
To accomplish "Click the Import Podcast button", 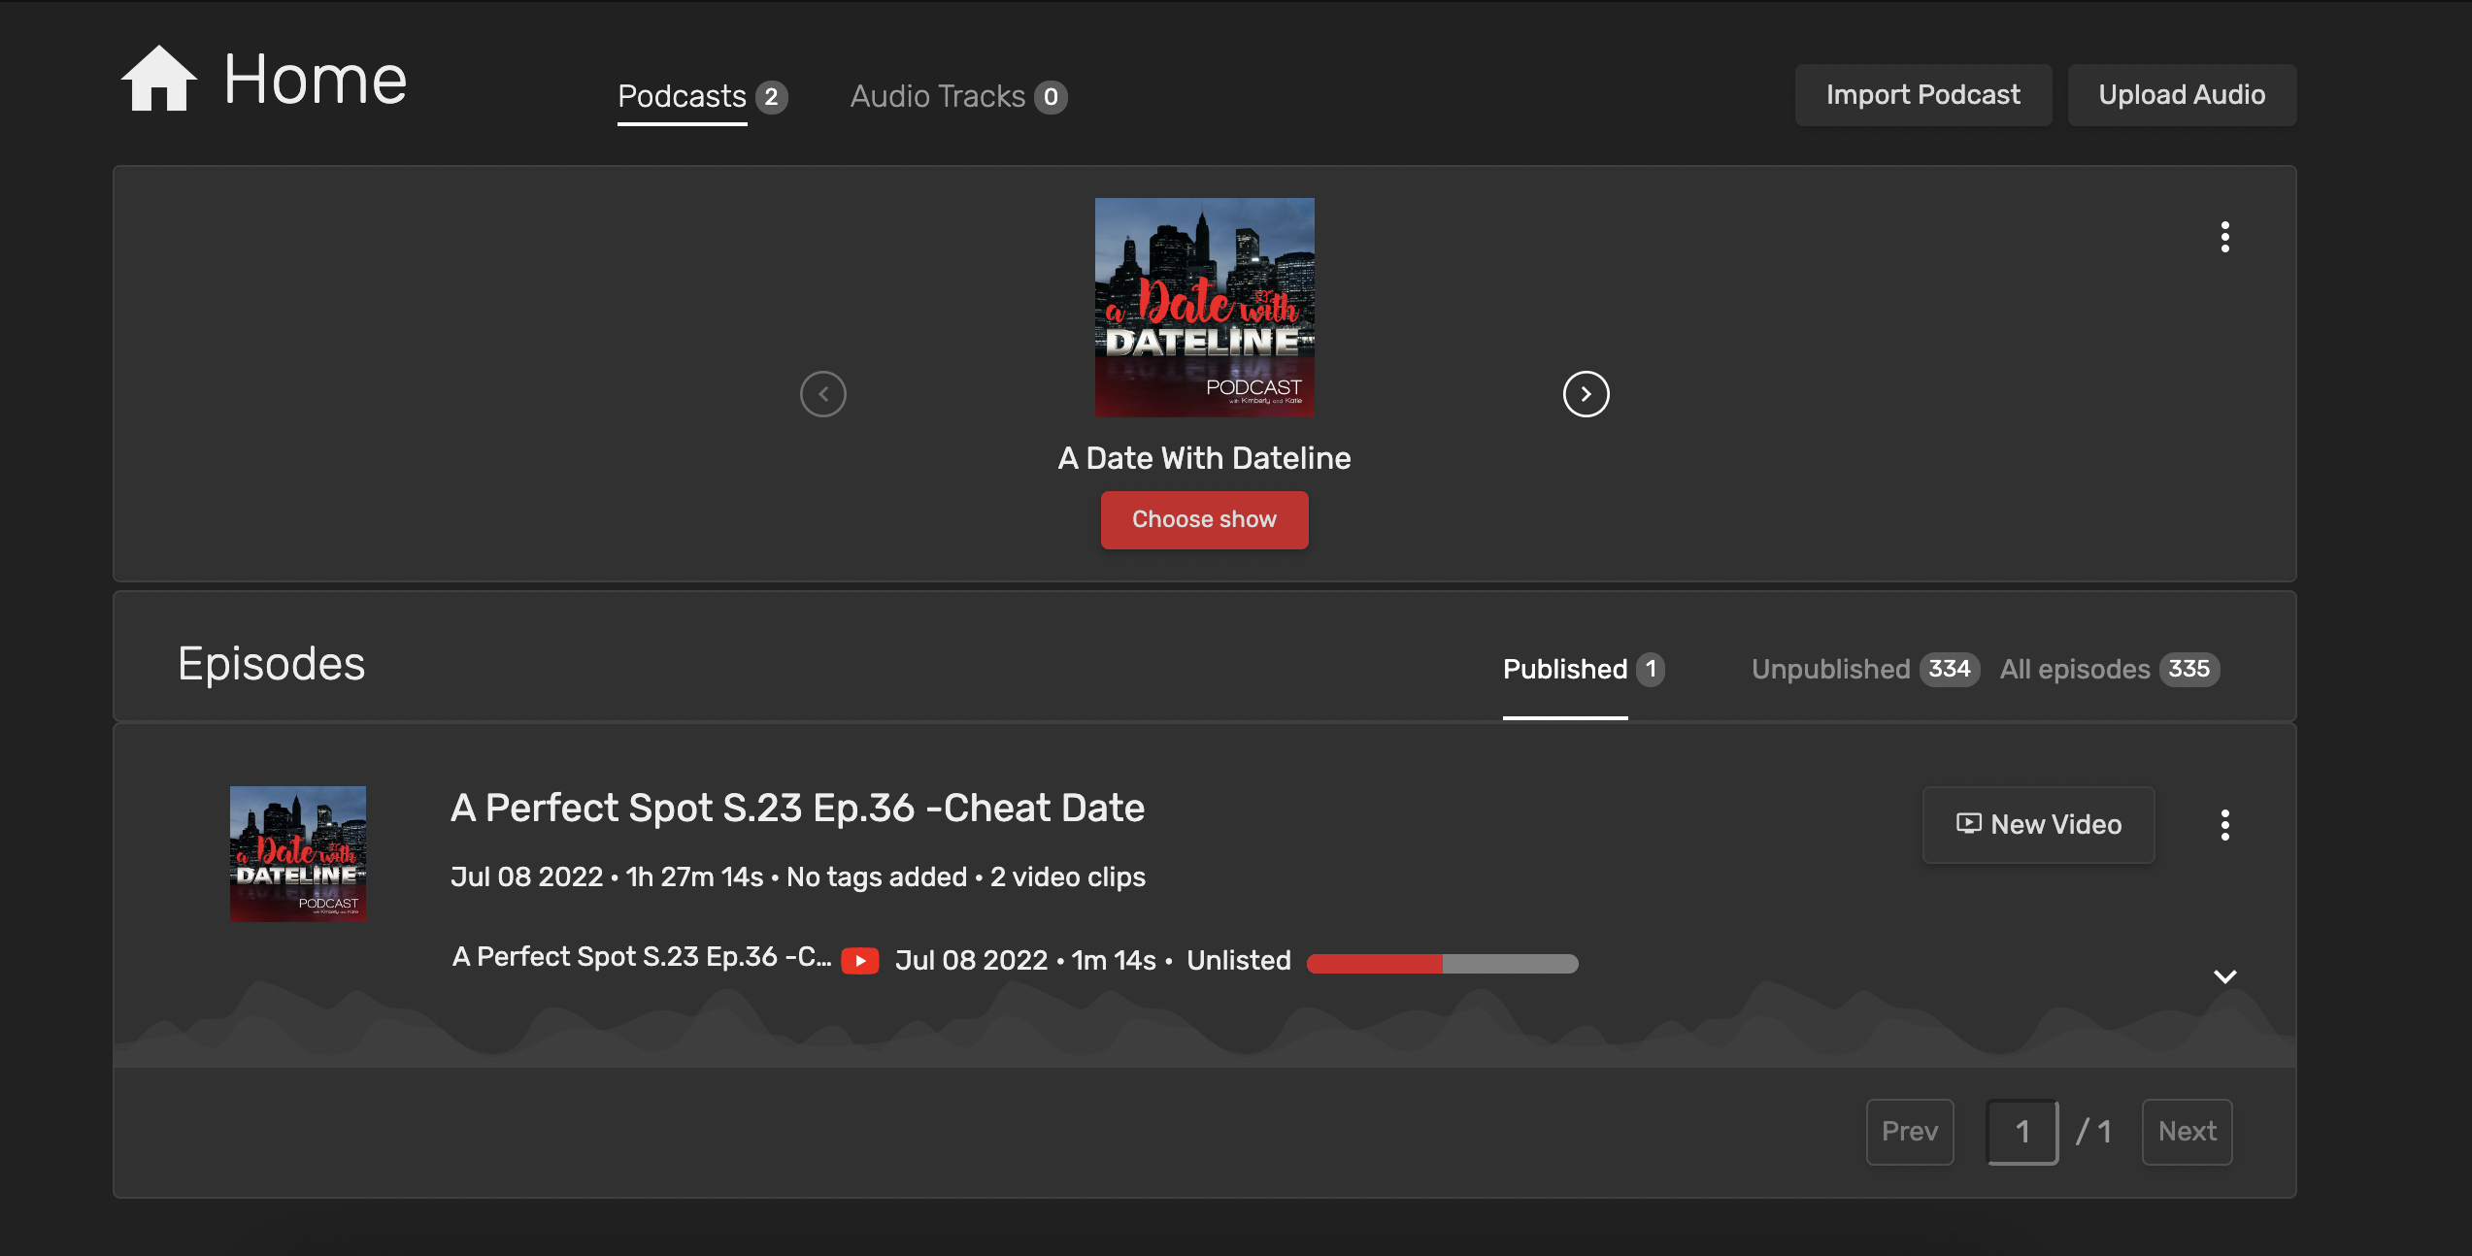I will [1922, 95].
